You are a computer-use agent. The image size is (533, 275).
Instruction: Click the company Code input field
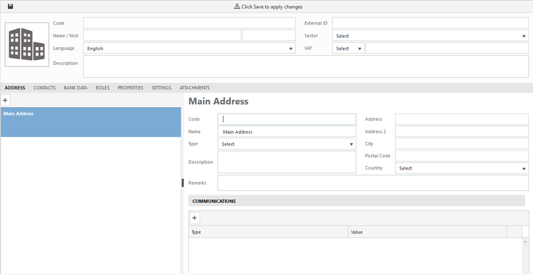189,23
